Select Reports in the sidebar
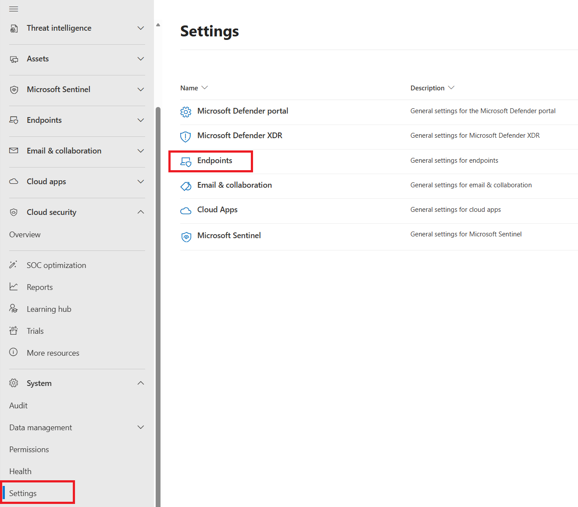The height and width of the screenshot is (507, 578). (39, 287)
